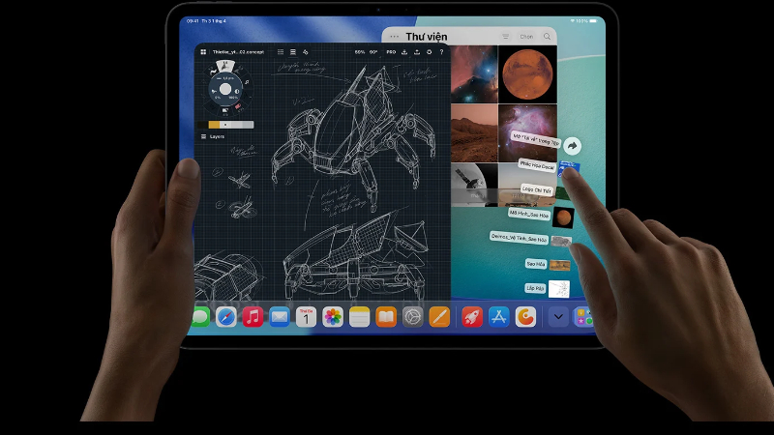The image size is (774, 435).
Task: Select the Logo Chi Tiết file label
Action: coord(537,189)
